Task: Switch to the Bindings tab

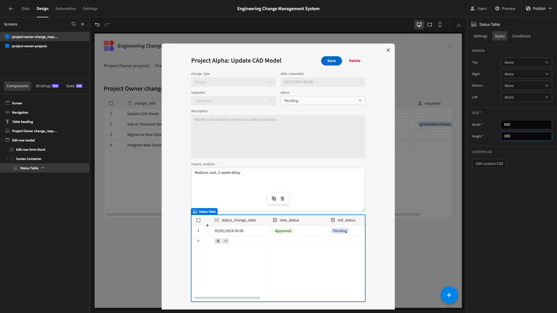Action: [x=47, y=86]
